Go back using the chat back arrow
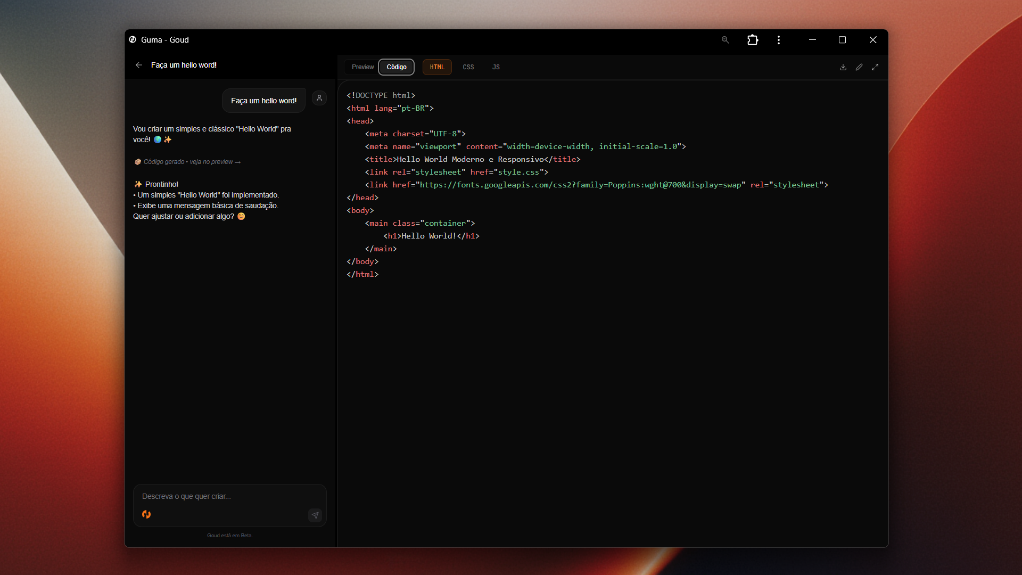The height and width of the screenshot is (575, 1022). pos(138,65)
